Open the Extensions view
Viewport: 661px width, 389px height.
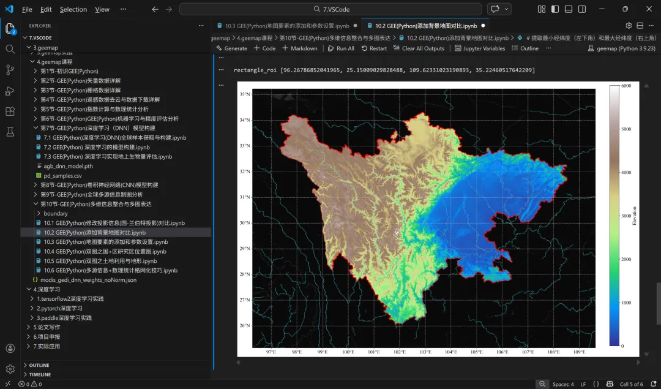(10, 111)
